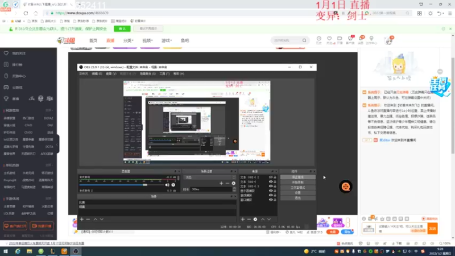
Task: Open the 主播任务 floating badge
Action: pyautogui.click(x=439, y=86)
